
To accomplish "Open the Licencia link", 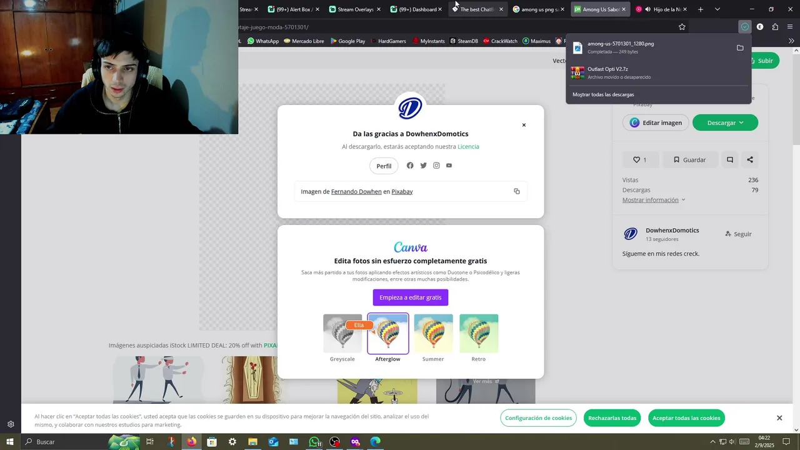I will click(468, 146).
